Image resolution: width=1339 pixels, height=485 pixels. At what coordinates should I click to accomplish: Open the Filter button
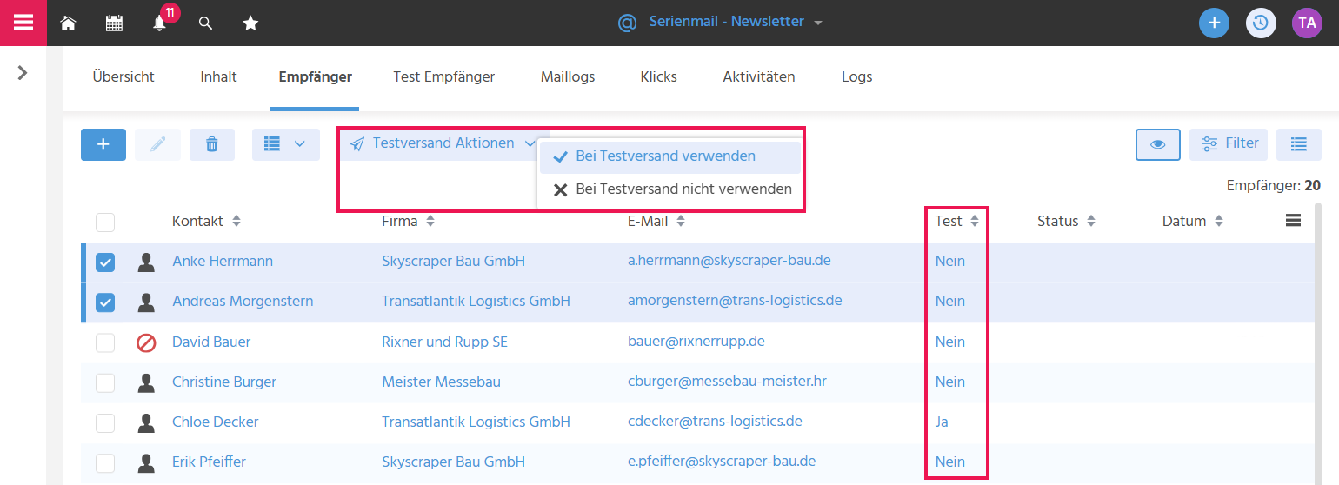pos(1229,144)
